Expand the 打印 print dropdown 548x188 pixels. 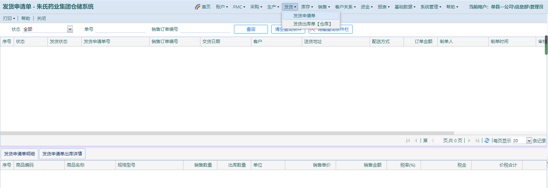click(x=9, y=18)
